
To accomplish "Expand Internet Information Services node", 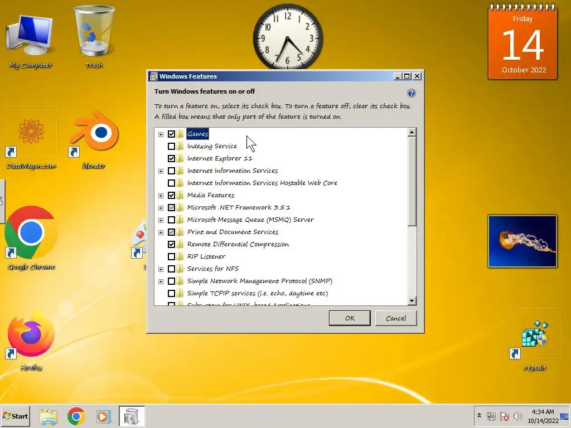I will 161,171.
